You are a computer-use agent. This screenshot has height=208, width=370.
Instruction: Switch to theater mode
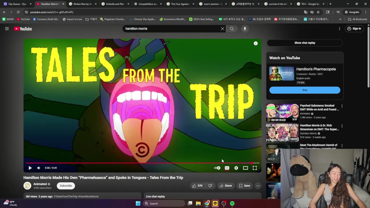(245, 168)
